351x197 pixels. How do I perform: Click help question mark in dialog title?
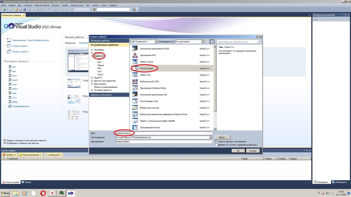click(x=257, y=37)
